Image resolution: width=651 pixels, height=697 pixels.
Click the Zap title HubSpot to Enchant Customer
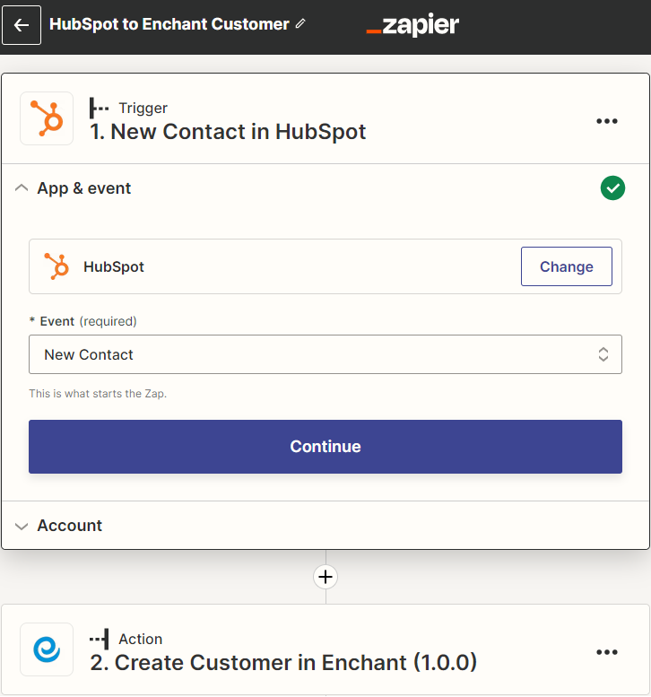169,24
